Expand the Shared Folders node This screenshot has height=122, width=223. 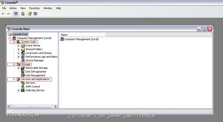[x=18, y=49]
